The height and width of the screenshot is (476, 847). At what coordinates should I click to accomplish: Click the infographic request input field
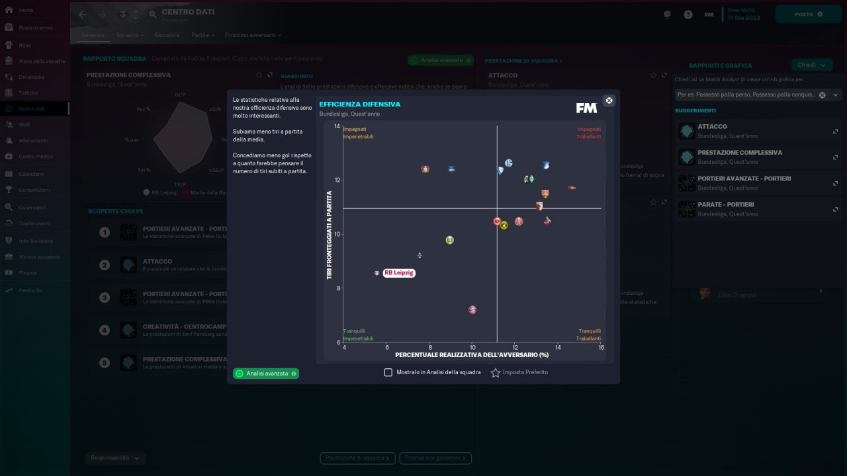(746, 95)
